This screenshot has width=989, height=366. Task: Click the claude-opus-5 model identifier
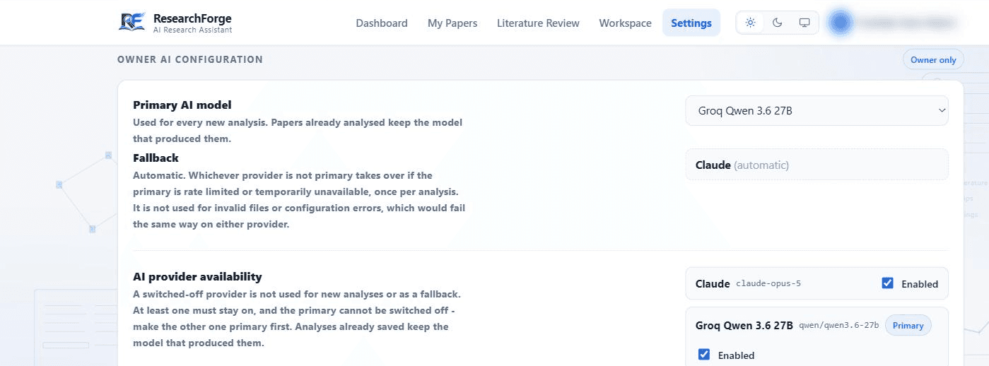coord(768,283)
